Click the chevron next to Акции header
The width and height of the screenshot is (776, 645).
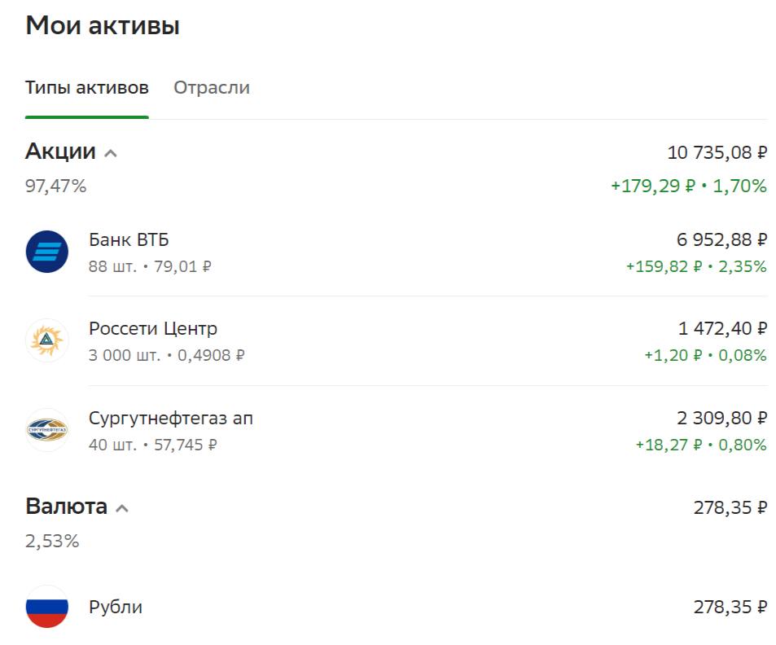tap(112, 151)
